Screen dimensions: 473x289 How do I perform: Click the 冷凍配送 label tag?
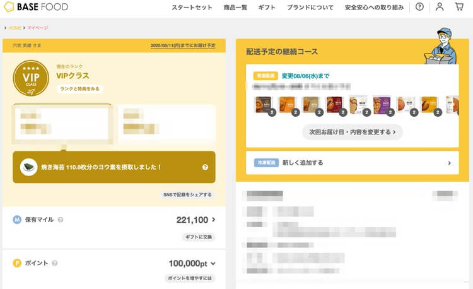266,163
